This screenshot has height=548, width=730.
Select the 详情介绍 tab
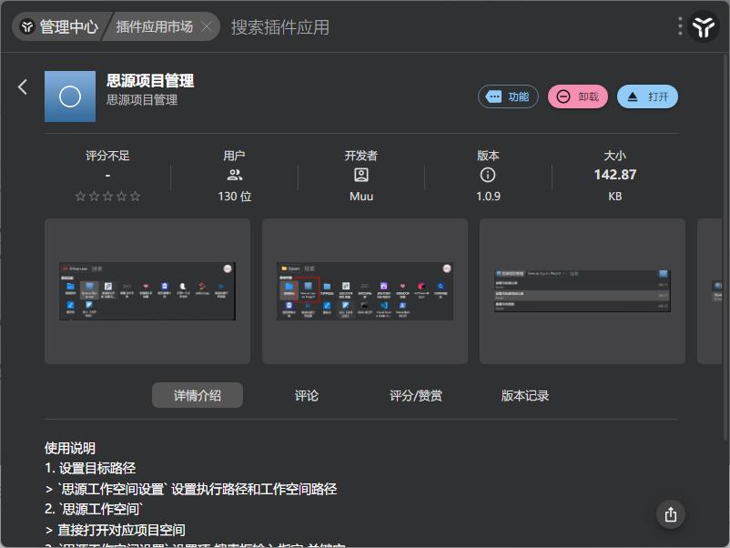click(x=198, y=395)
